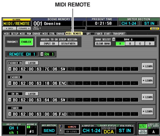
Task: Assign to INPUT CH strip section
Action: pos(49,44)
